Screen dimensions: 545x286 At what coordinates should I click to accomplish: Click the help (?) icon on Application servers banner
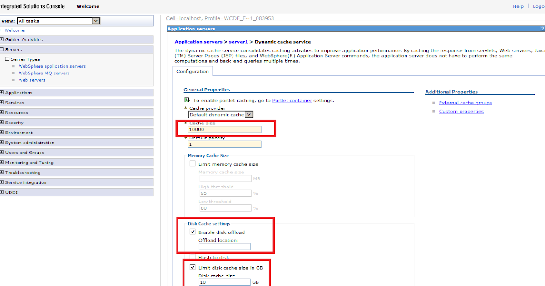coord(542,29)
